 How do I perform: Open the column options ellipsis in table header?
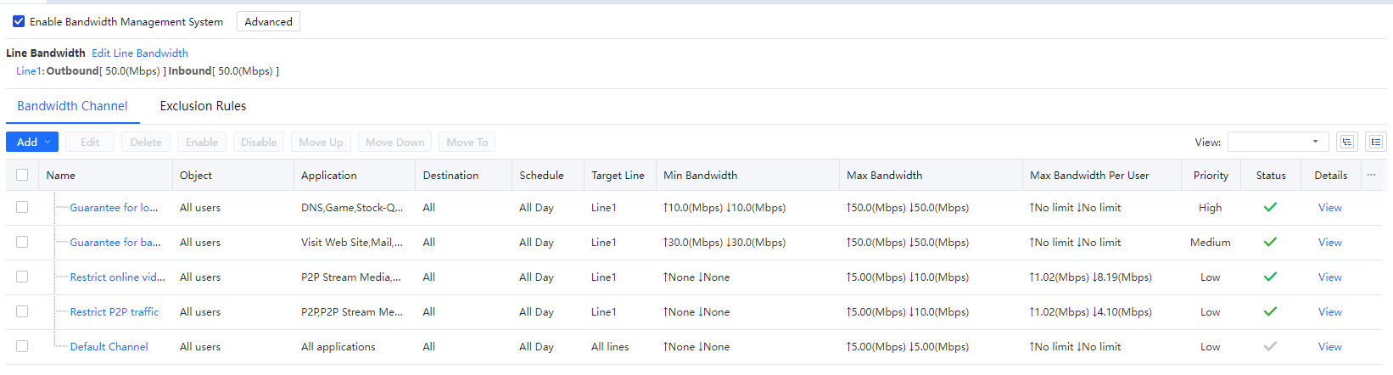(x=1371, y=175)
